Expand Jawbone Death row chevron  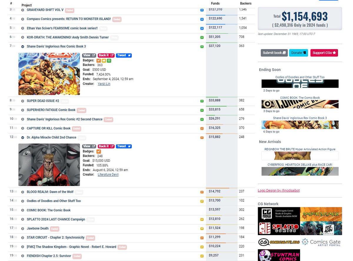tap(23, 228)
